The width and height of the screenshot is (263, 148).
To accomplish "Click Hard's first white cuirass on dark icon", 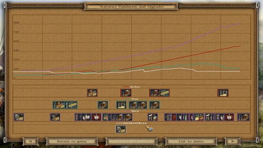I will 86,117.
